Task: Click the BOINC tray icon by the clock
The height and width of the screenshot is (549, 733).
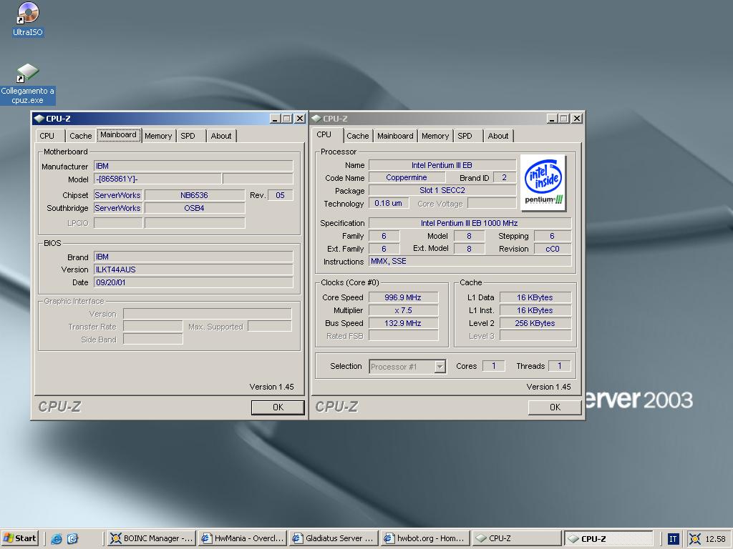Action: [694, 539]
